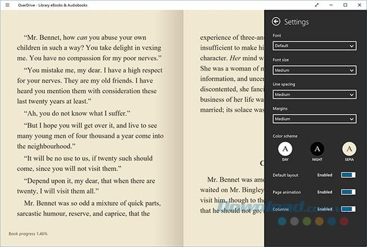Image resolution: width=367 pixels, height=247 pixels.
Task: Close the OverDrive window
Action: tap(359, 5)
